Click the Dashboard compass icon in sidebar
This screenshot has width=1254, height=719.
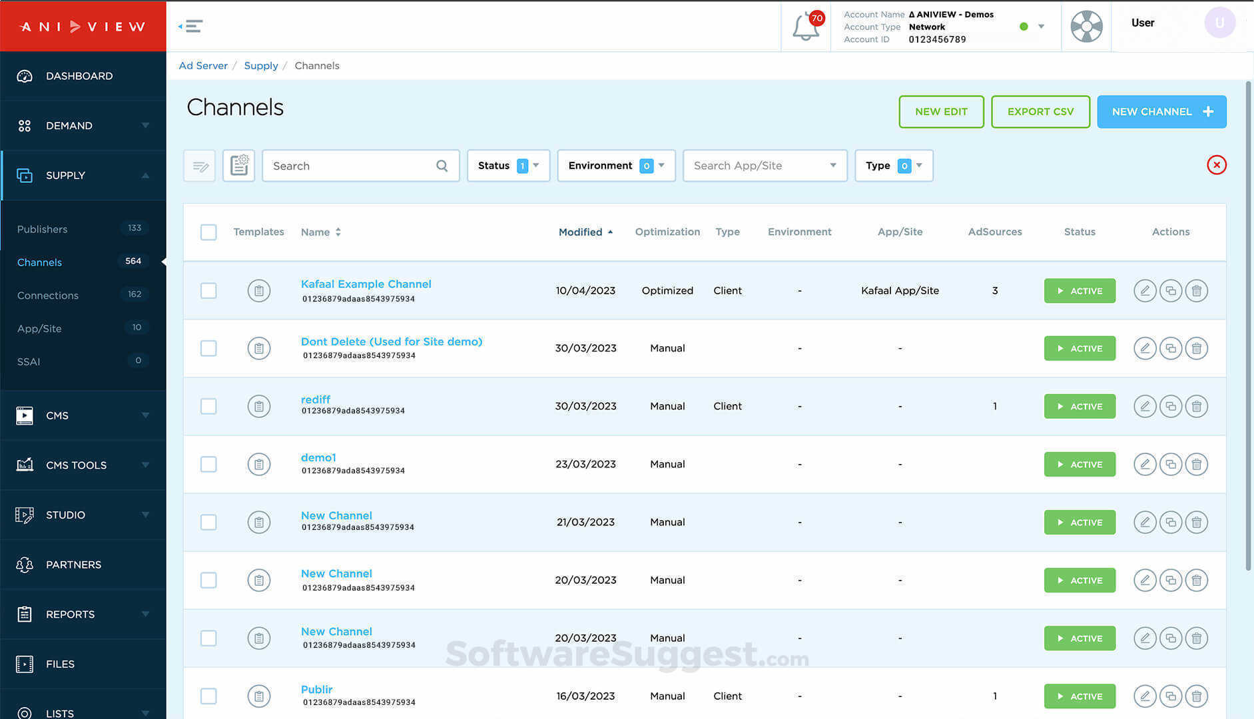click(x=25, y=76)
